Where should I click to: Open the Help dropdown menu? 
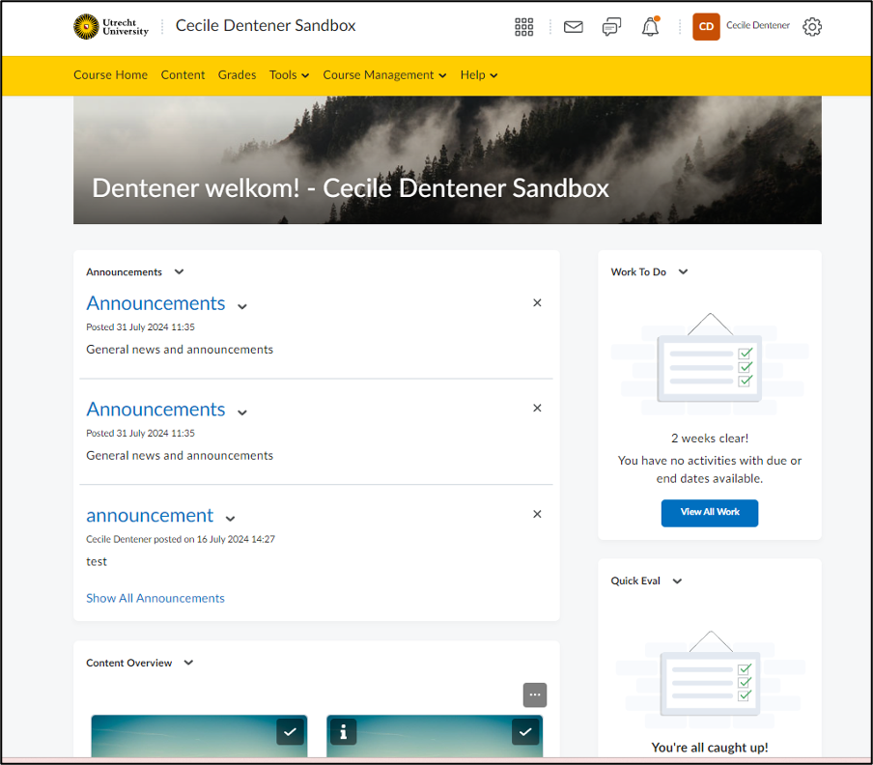[479, 74]
